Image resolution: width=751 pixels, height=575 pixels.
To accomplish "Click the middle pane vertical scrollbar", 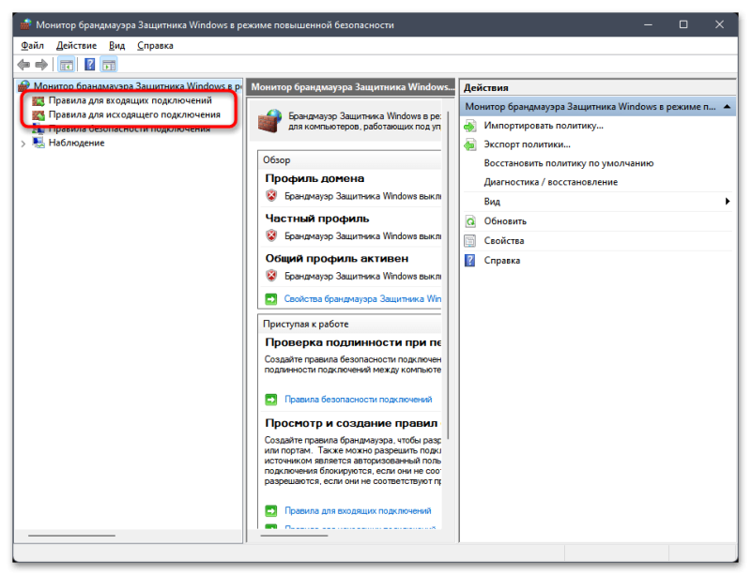I will point(449,275).
